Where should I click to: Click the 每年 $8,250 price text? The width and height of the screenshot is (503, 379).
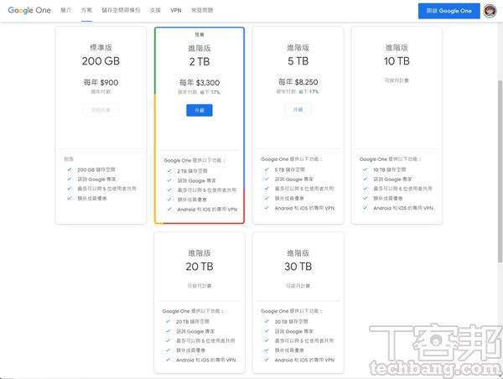298,82
